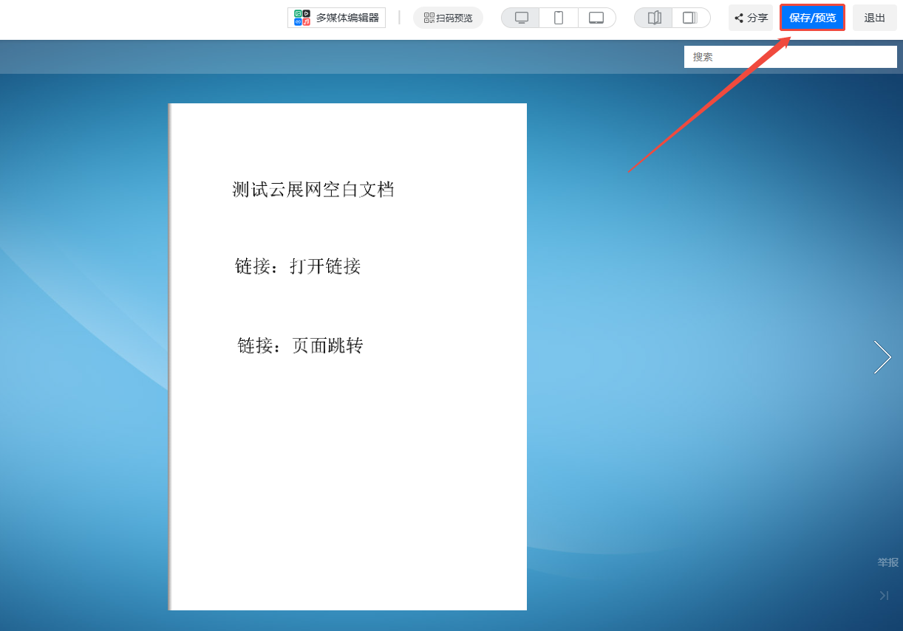Select the single-page layout icon

click(690, 18)
